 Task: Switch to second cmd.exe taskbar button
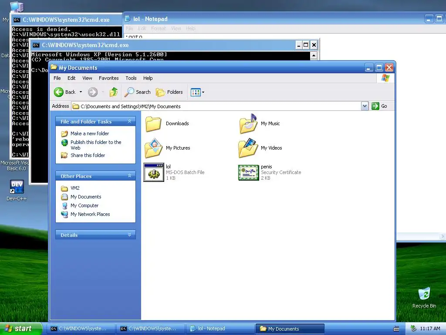click(151, 329)
